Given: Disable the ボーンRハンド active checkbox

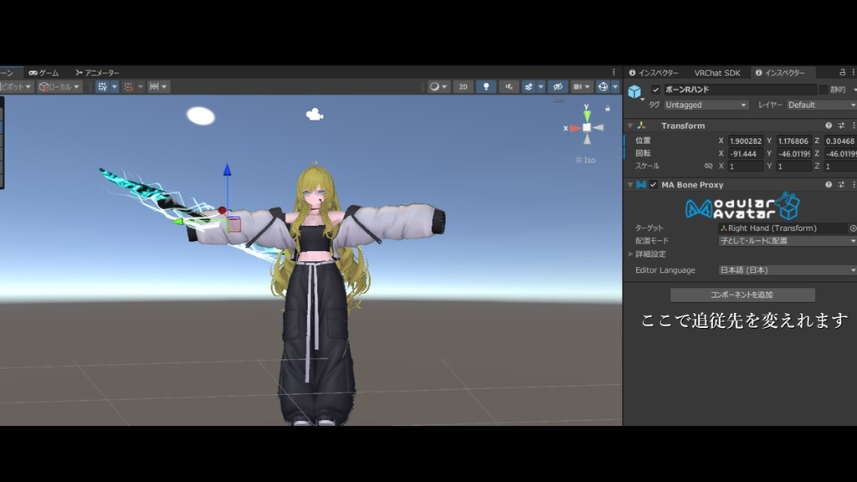Looking at the screenshot, I should tap(657, 90).
